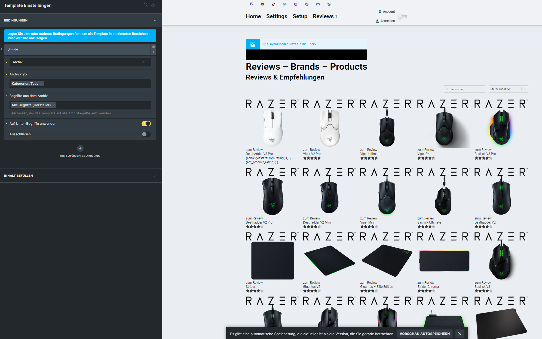Click the hier suchen search field
Image resolution: width=542 pixels, height=339 pixels.
(x=464, y=89)
